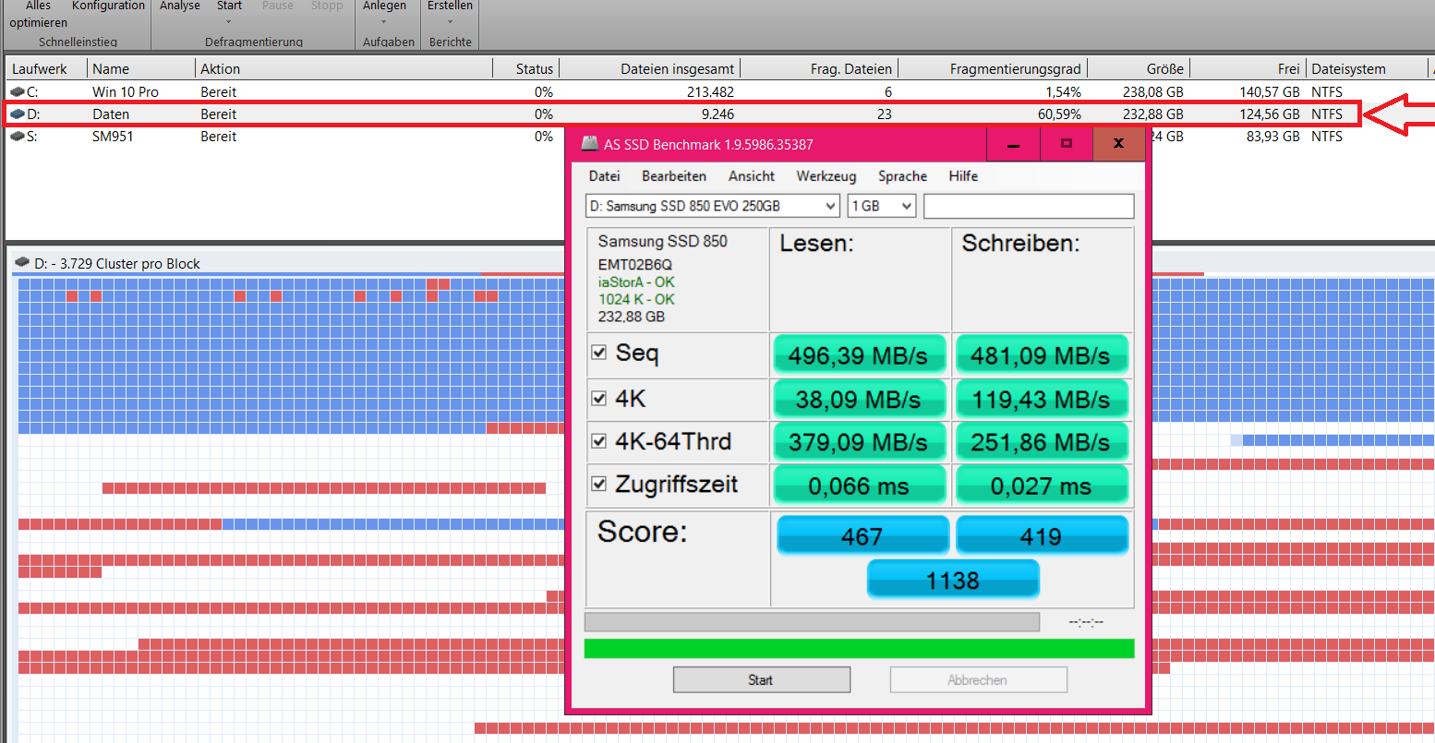The width and height of the screenshot is (1435, 743).
Task: Open the 1 GB test size dropdown
Action: pos(882,206)
